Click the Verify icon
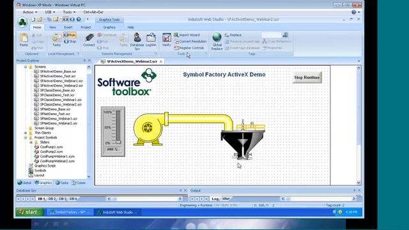Screen dimensions: 409x230 click(x=166, y=40)
